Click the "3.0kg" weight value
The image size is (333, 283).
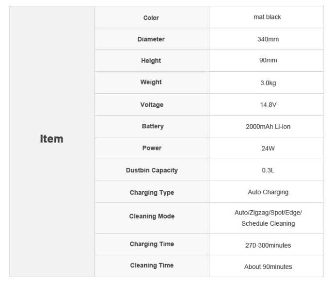point(268,83)
